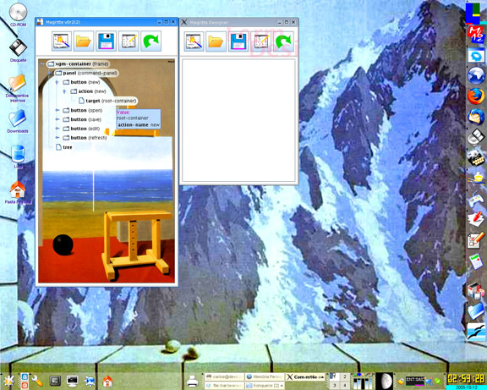Launch Firefox from the right-side dock
The width and height of the screenshot is (487, 390).
tap(476, 96)
